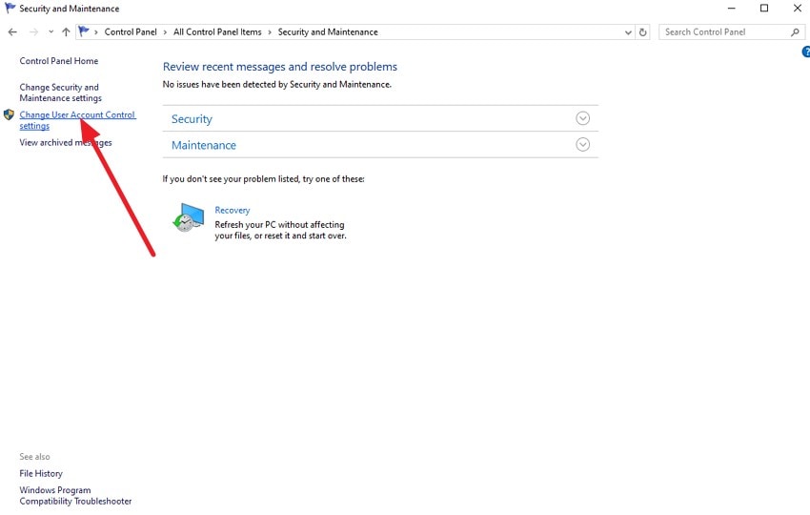Minimize the Security and Maintenance window
This screenshot has width=810, height=515.
click(731, 9)
